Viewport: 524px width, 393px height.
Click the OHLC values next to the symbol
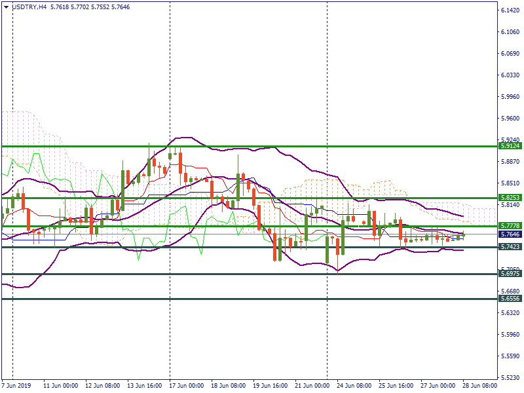pos(85,7)
